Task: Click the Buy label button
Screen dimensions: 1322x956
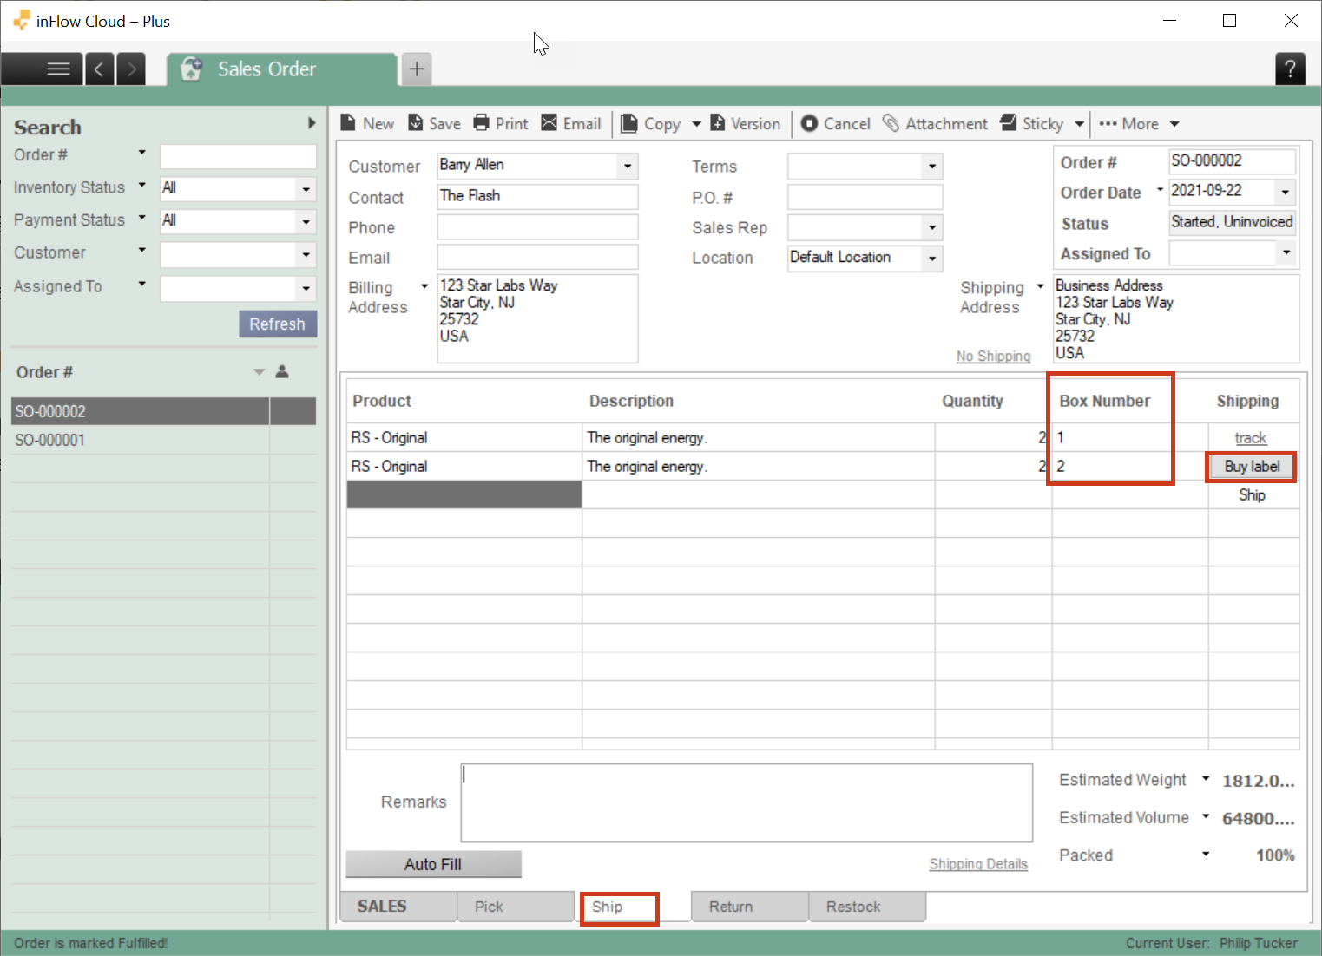Action: click(x=1252, y=467)
